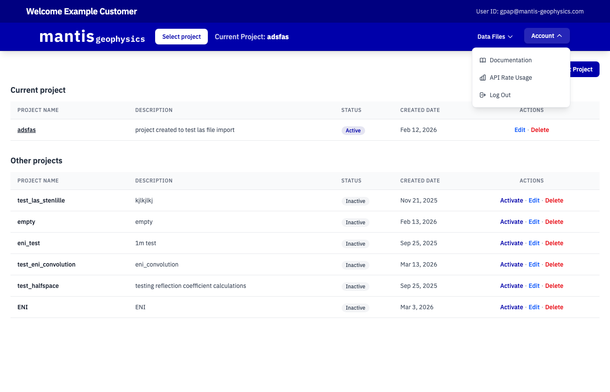
Task: Click the test_las_stenlille project name
Action: point(41,200)
